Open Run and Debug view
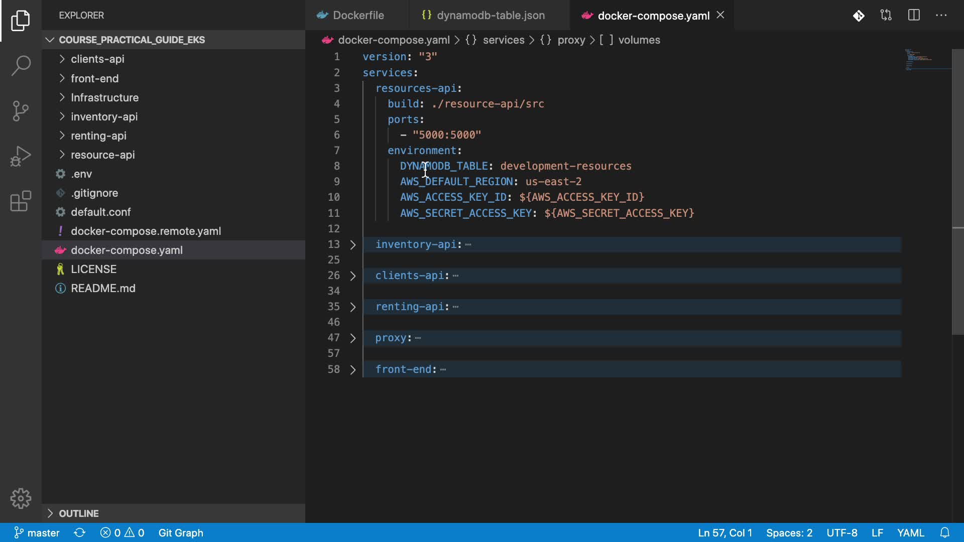 [21, 156]
